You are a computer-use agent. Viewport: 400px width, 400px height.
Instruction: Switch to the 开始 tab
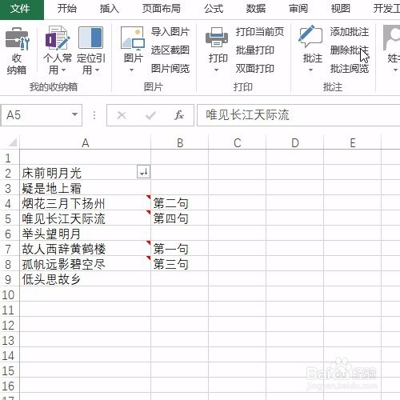click(67, 9)
